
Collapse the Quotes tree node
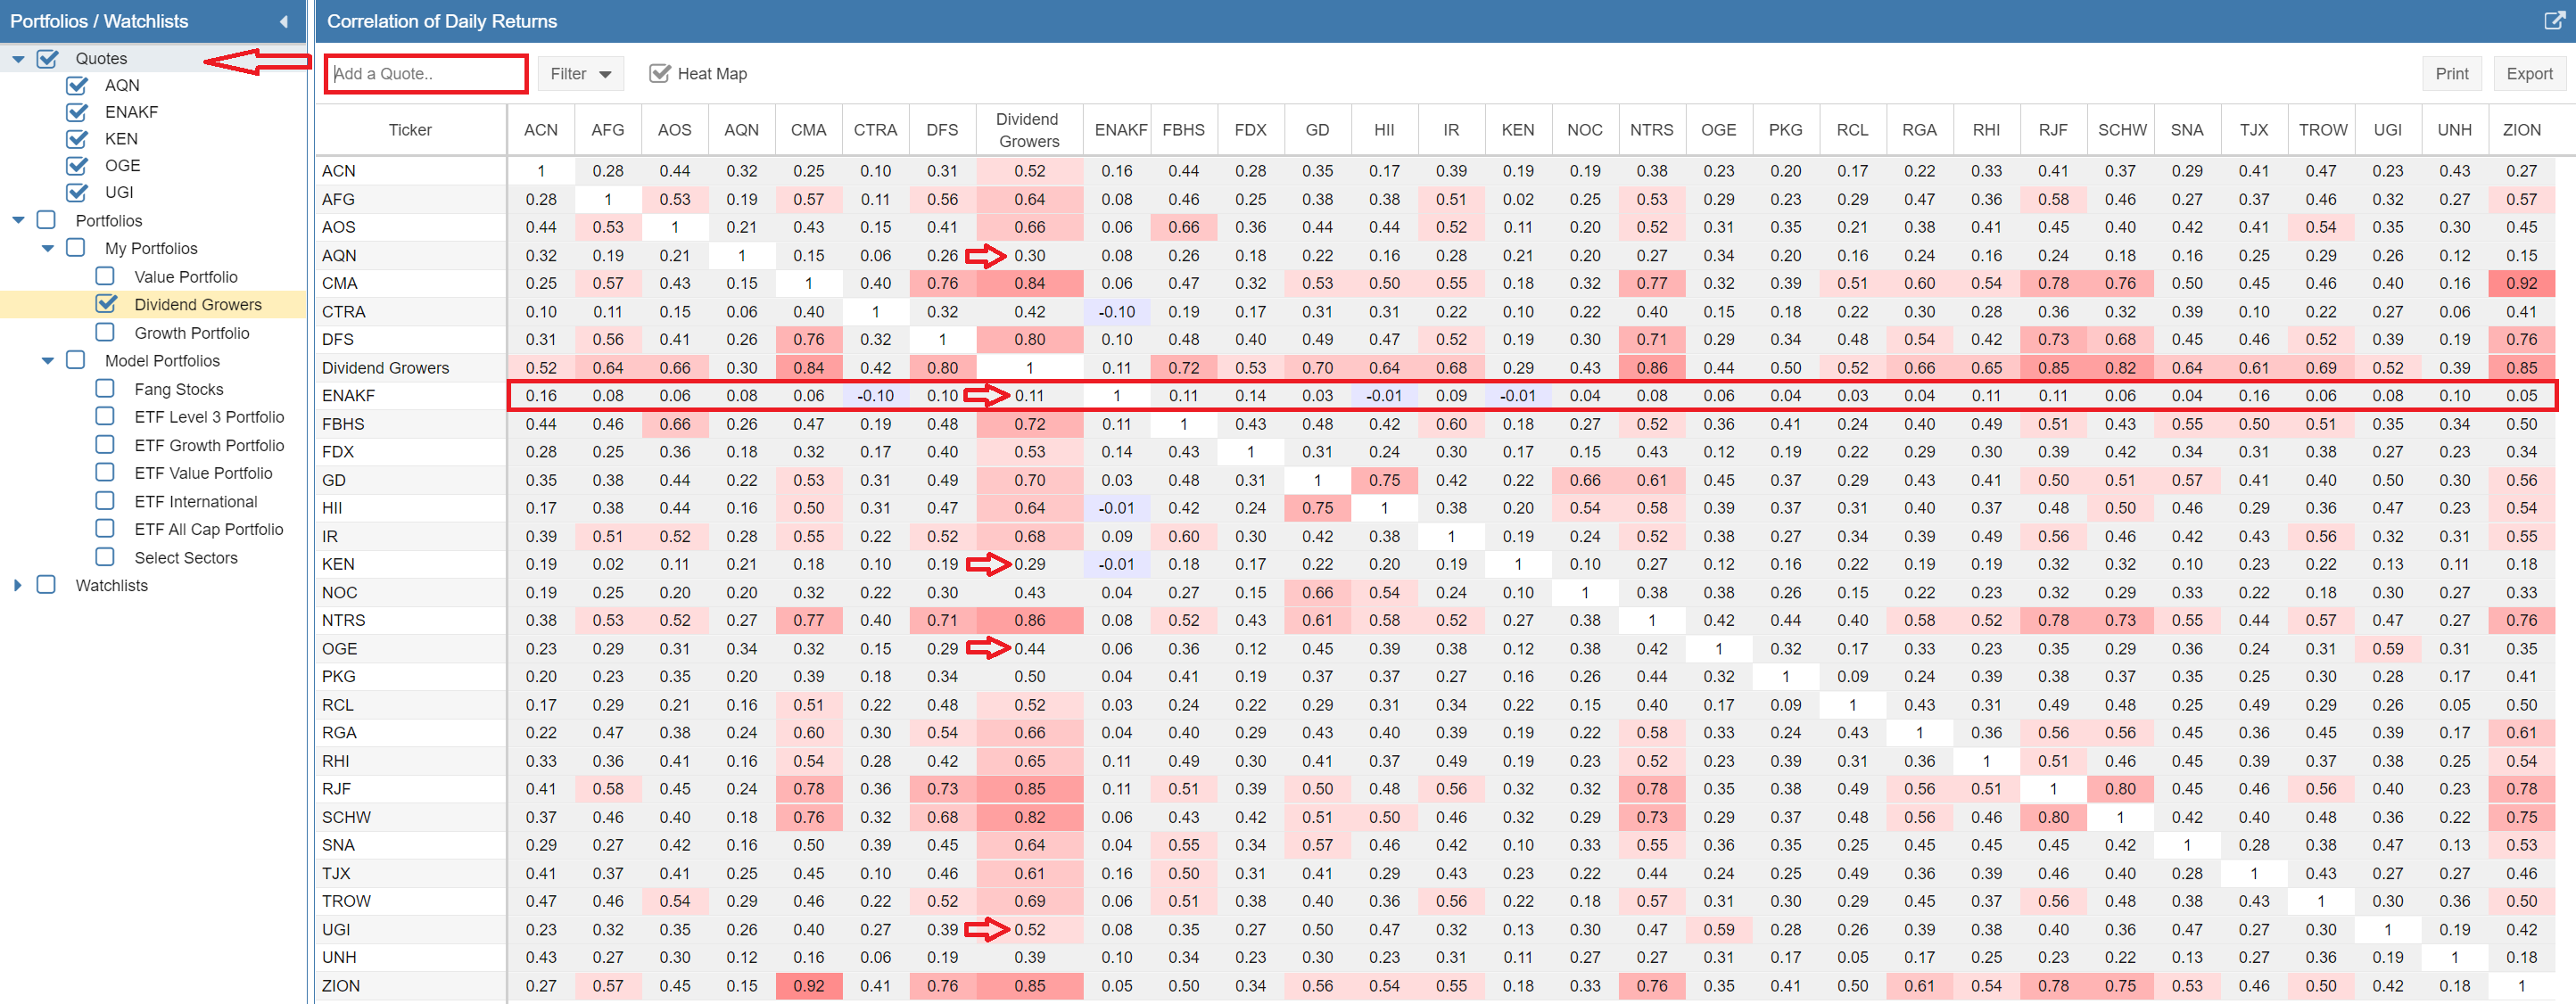pyautogui.click(x=18, y=59)
